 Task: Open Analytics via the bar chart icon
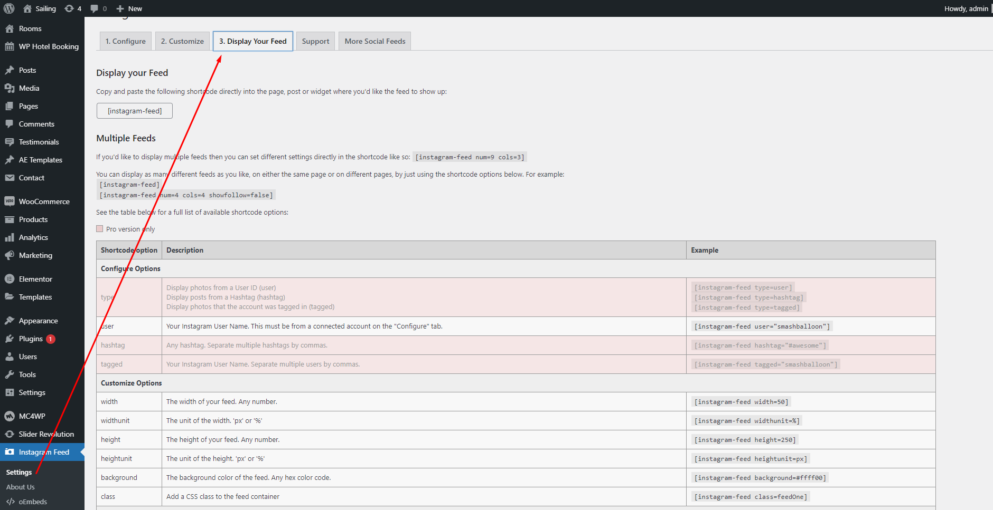(10, 237)
